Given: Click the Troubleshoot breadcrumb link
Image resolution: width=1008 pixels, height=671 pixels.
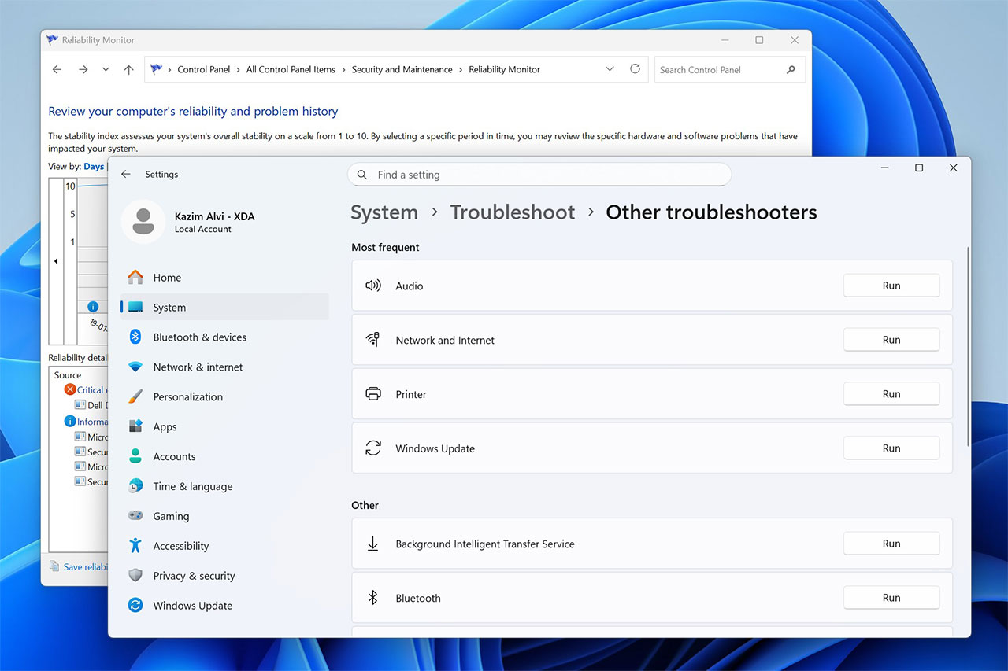Looking at the screenshot, I should coord(513,212).
